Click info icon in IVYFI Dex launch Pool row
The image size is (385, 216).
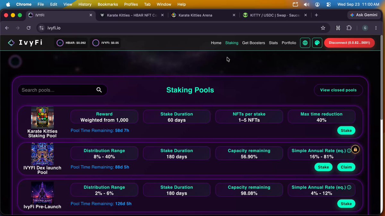click(x=349, y=151)
